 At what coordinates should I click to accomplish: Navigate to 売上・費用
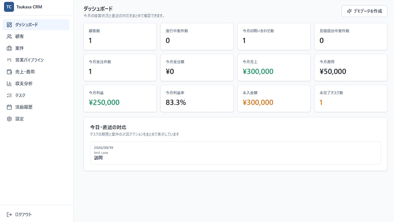point(36,72)
